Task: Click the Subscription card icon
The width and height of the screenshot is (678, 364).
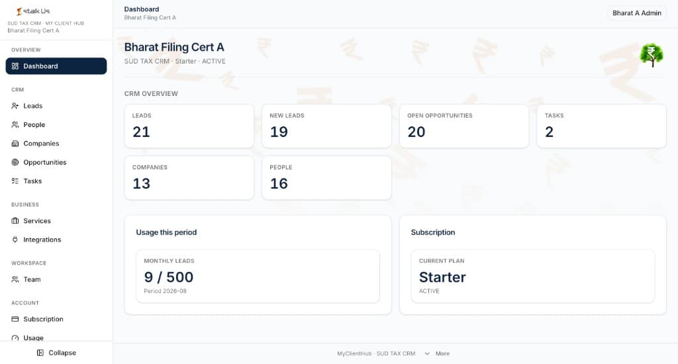Action: tap(15, 319)
